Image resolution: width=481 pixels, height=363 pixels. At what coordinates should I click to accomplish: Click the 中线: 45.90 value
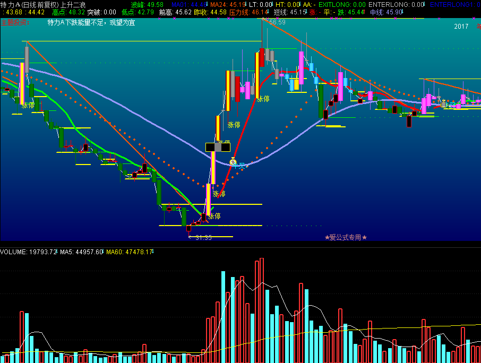[x=386, y=12]
